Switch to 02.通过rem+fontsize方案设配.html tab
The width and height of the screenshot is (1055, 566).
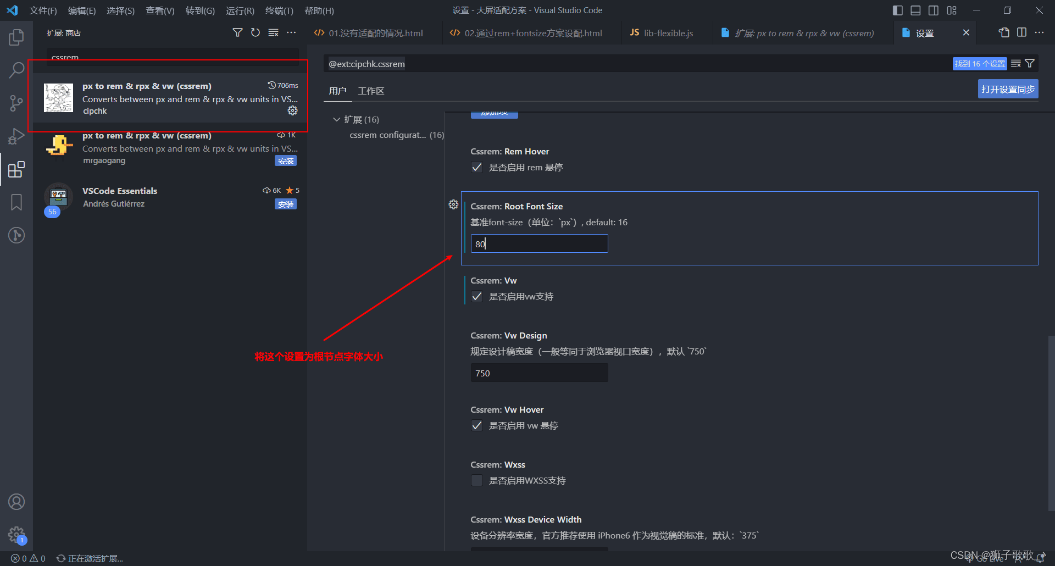532,33
